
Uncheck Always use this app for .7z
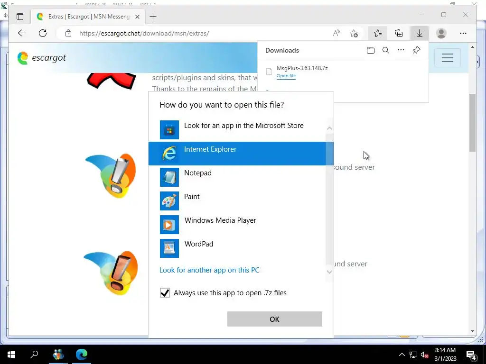click(165, 292)
